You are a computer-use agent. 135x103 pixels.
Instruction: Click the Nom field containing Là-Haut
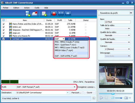[118, 22]
